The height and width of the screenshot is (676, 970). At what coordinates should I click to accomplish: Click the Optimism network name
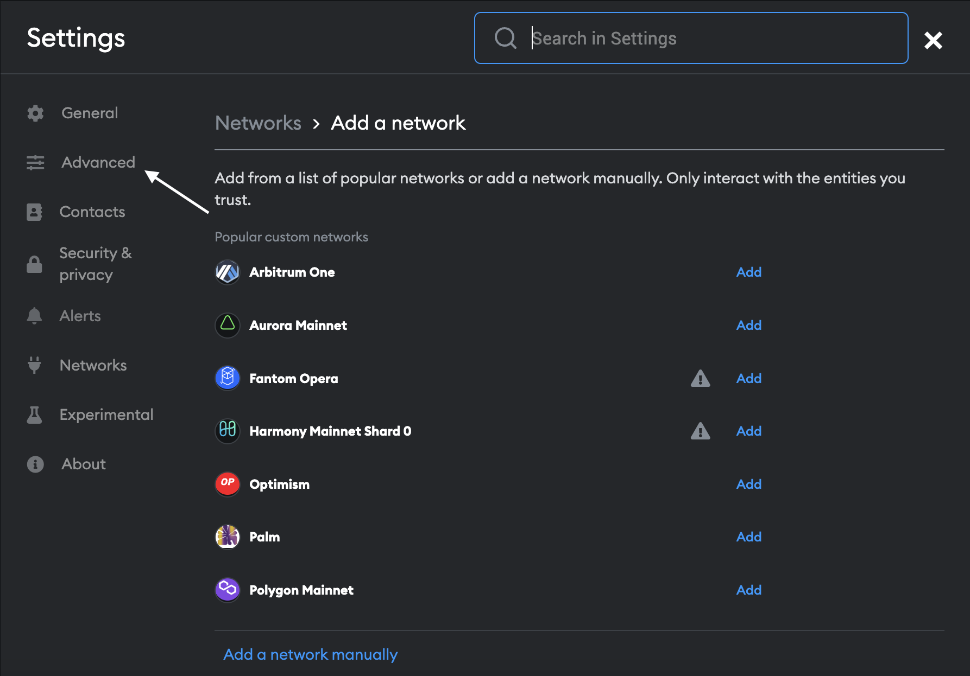pyautogui.click(x=280, y=484)
